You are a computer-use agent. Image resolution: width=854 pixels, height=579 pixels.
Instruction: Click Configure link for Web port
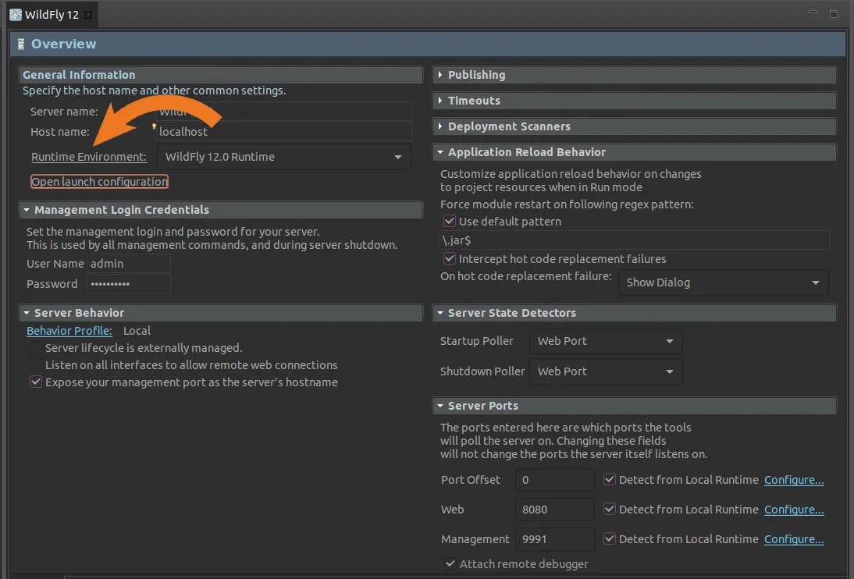tap(794, 510)
